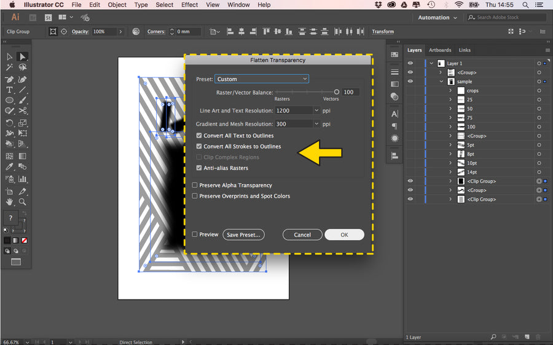The image size is (553, 345).
Task: Turn on the Preview checkbox
Action: point(195,235)
